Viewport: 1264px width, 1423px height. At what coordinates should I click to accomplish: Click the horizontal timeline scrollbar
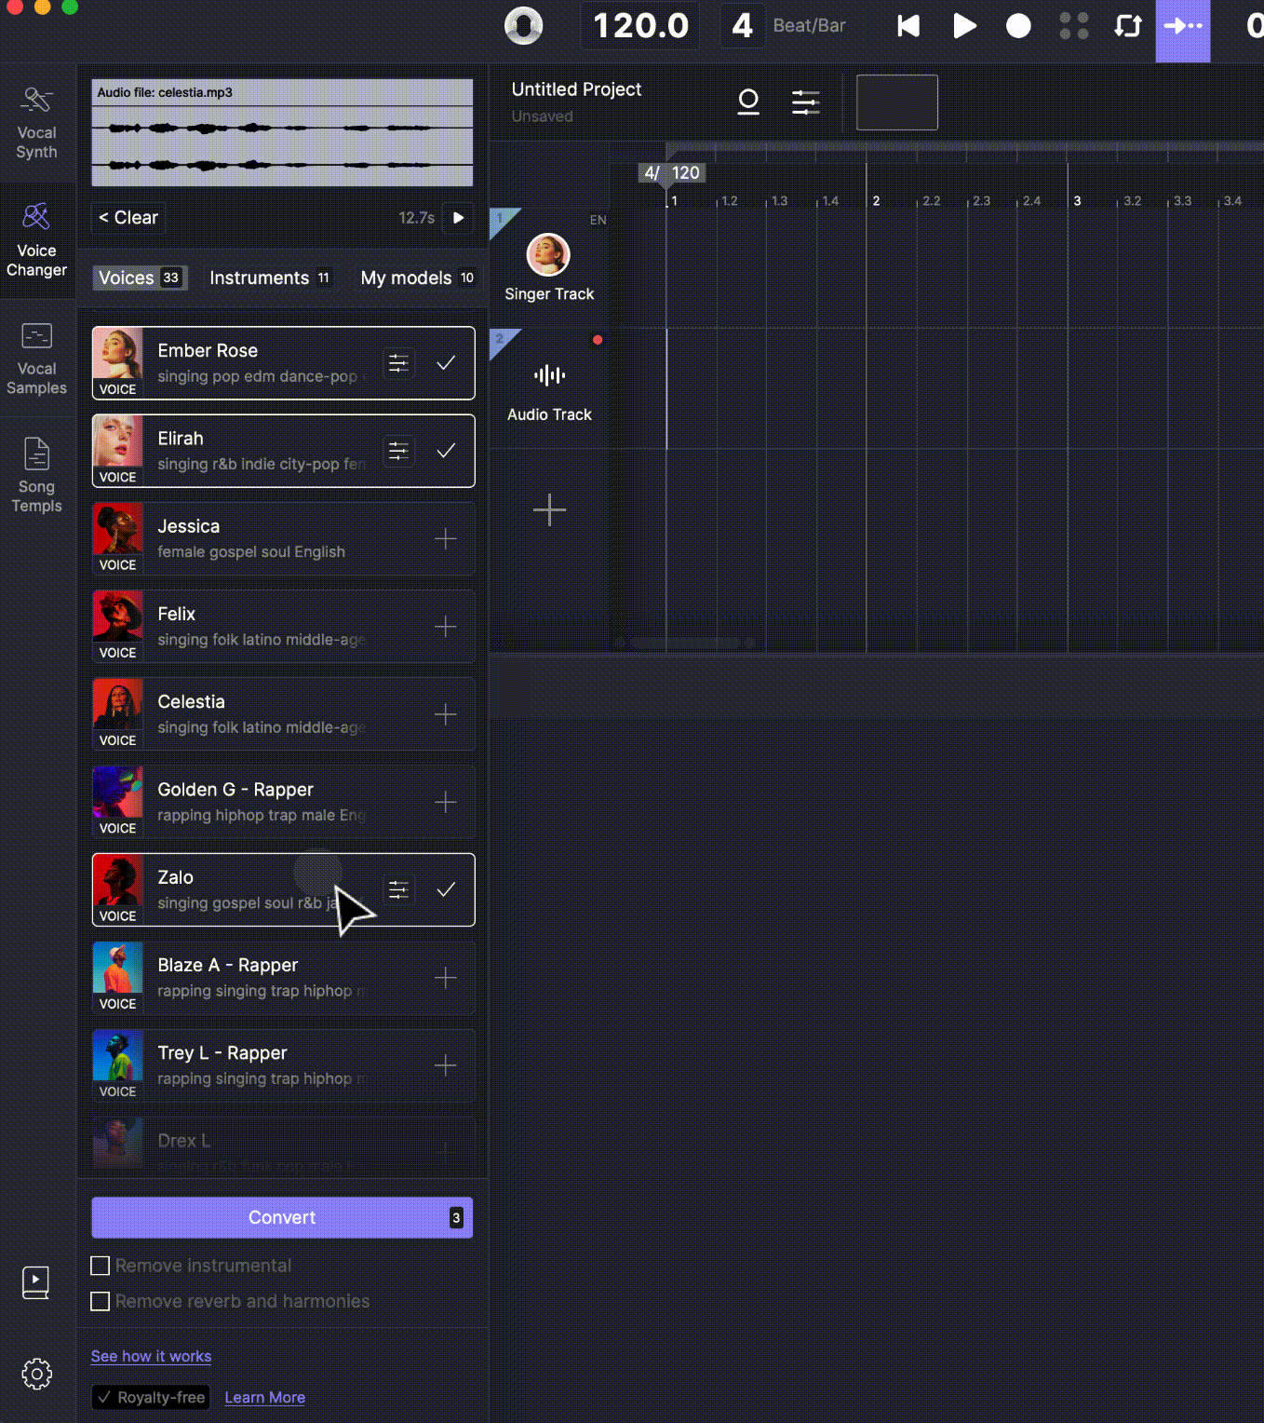[x=685, y=643]
